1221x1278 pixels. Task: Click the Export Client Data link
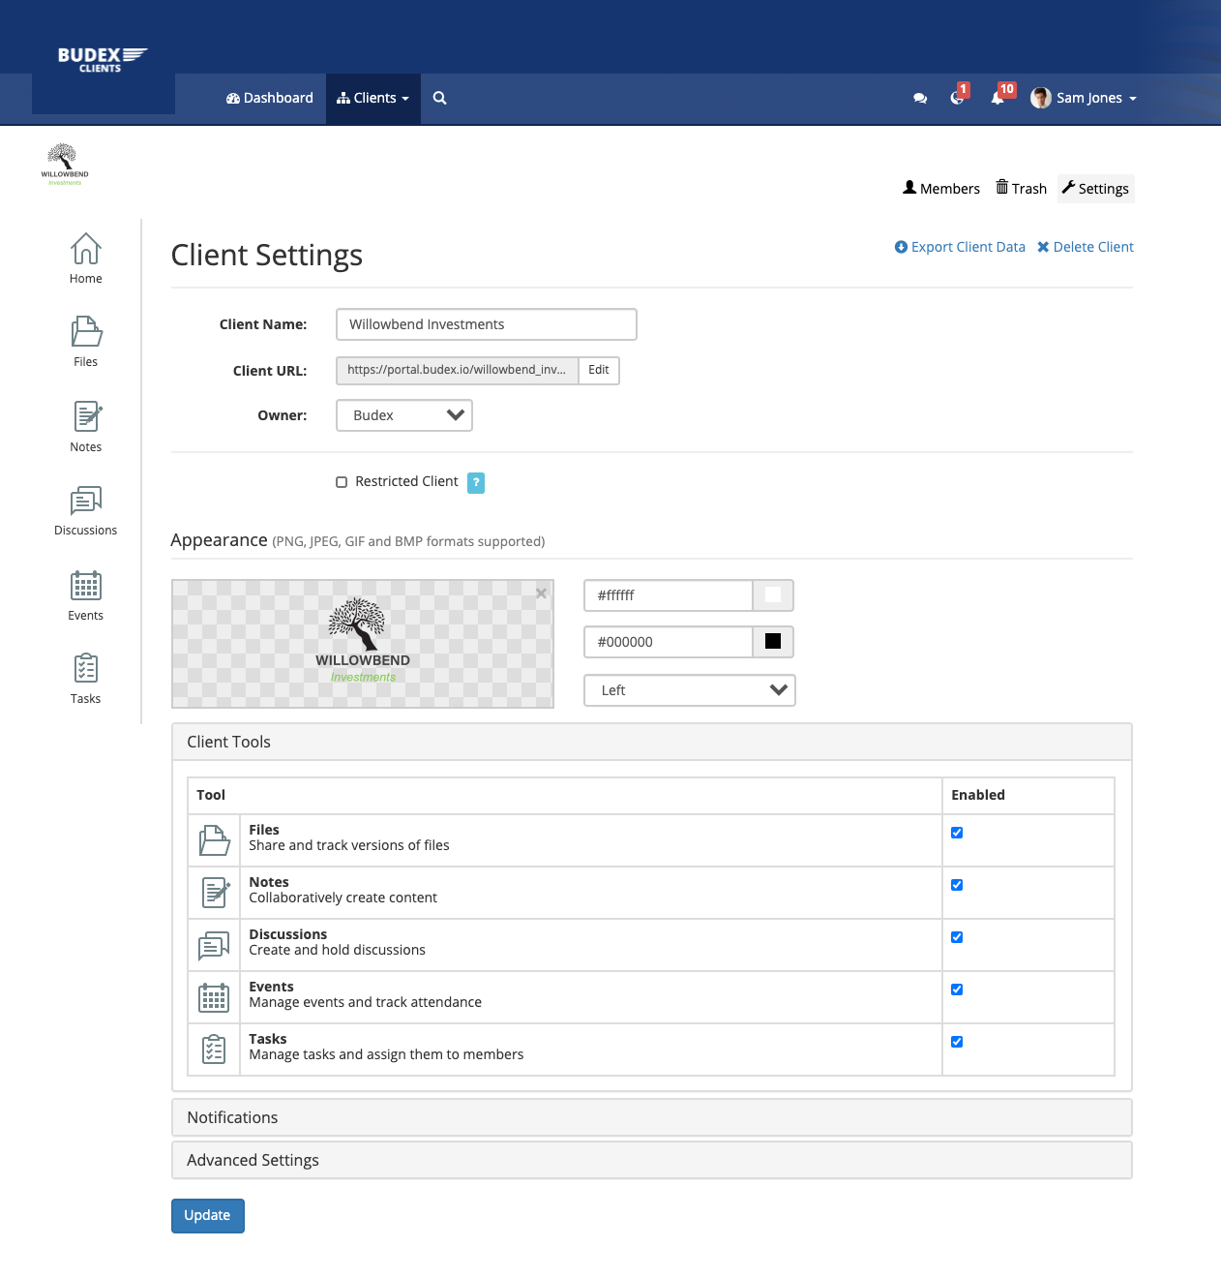coord(960,247)
